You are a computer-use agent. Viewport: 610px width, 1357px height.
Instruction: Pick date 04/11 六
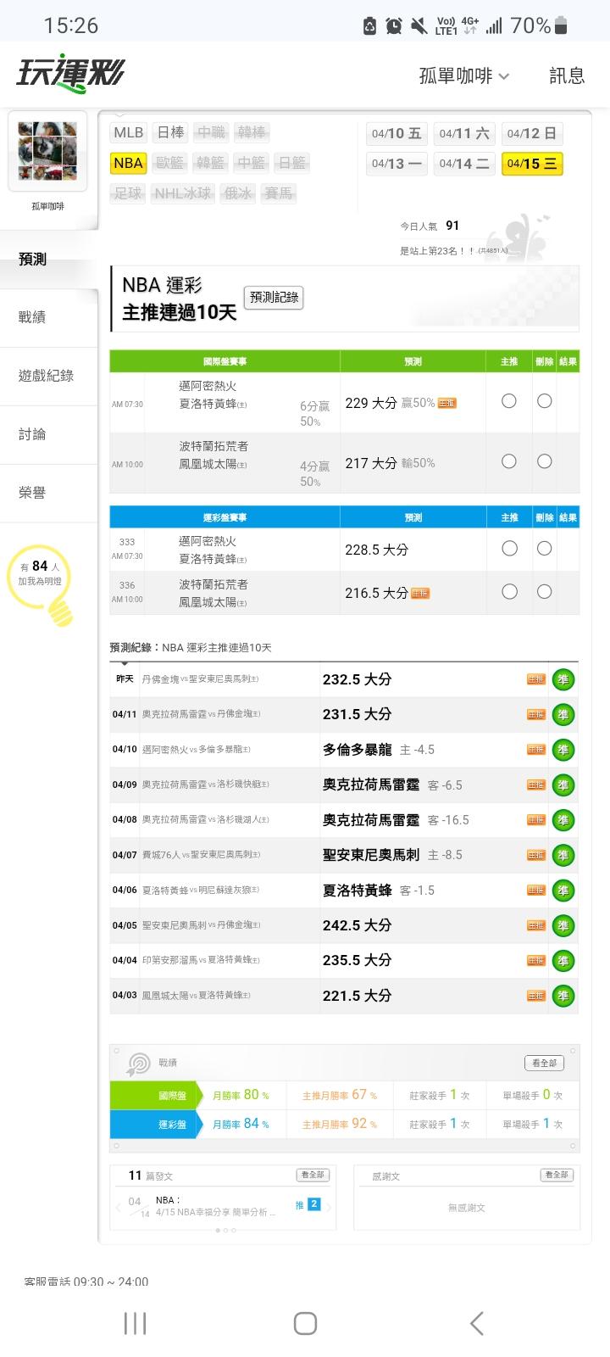click(x=464, y=133)
